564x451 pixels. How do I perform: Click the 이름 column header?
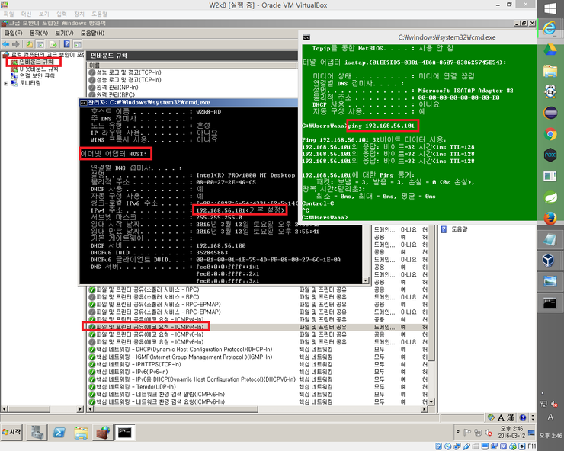click(95, 66)
